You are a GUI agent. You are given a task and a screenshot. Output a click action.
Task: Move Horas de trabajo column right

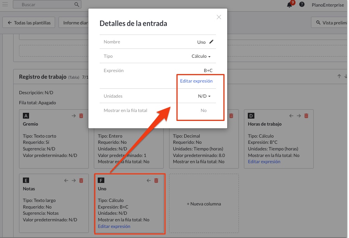299,116
